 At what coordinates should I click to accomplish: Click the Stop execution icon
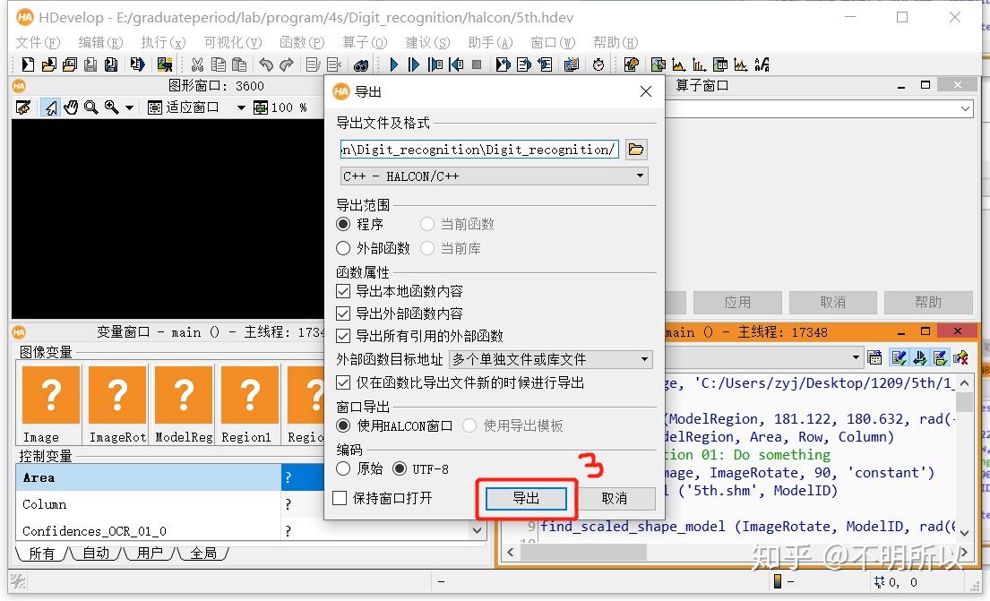tap(475, 64)
